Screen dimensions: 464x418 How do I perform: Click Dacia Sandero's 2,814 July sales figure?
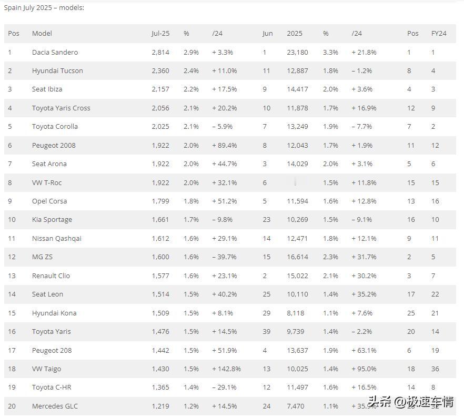pyautogui.click(x=160, y=53)
